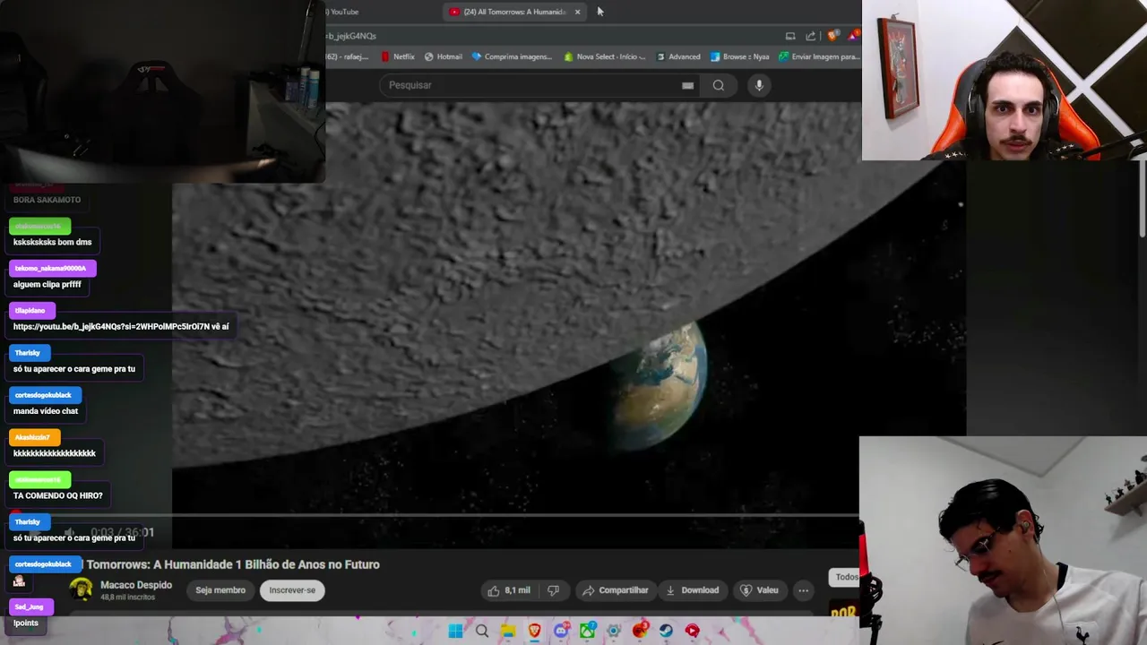This screenshot has height=645, width=1147.
Task: Open Brave browser from taskbar
Action: [535, 631]
